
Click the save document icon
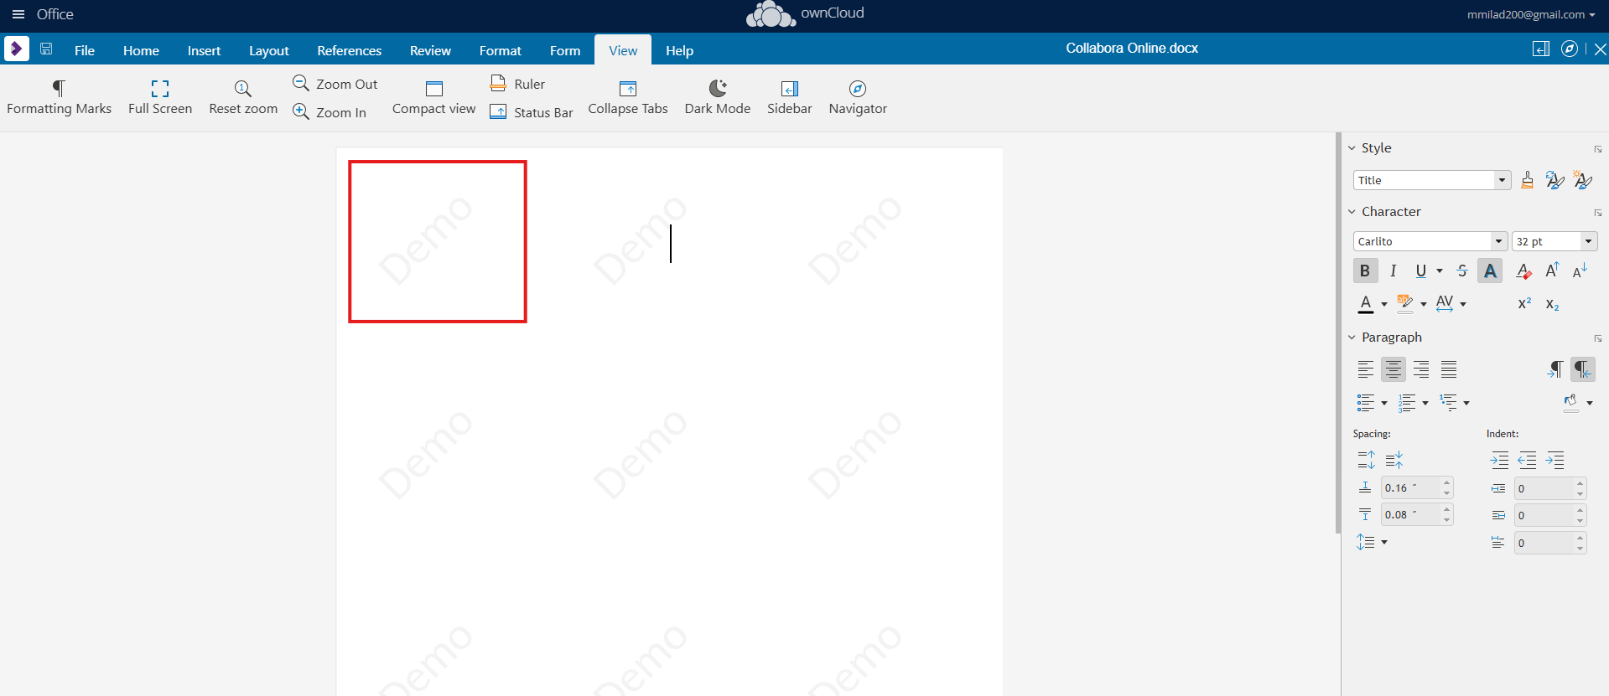click(x=46, y=49)
